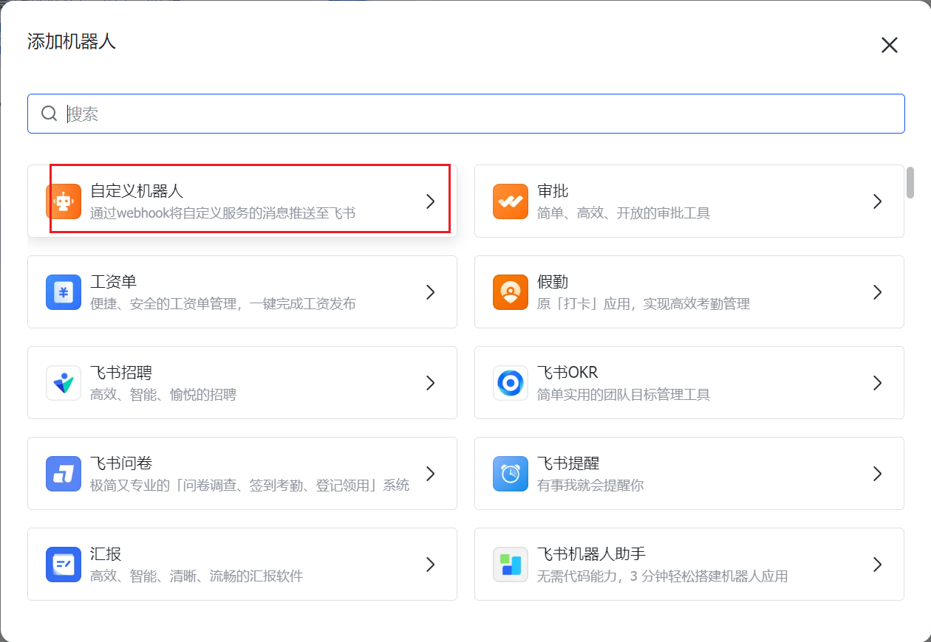Click the 审批 approval app icon
This screenshot has height=642, width=931.
(511, 201)
